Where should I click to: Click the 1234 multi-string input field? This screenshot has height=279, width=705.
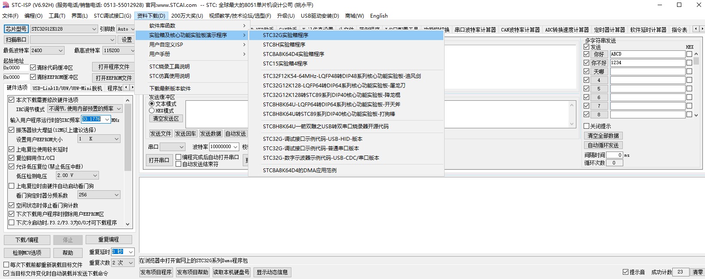pyautogui.click(x=647, y=63)
